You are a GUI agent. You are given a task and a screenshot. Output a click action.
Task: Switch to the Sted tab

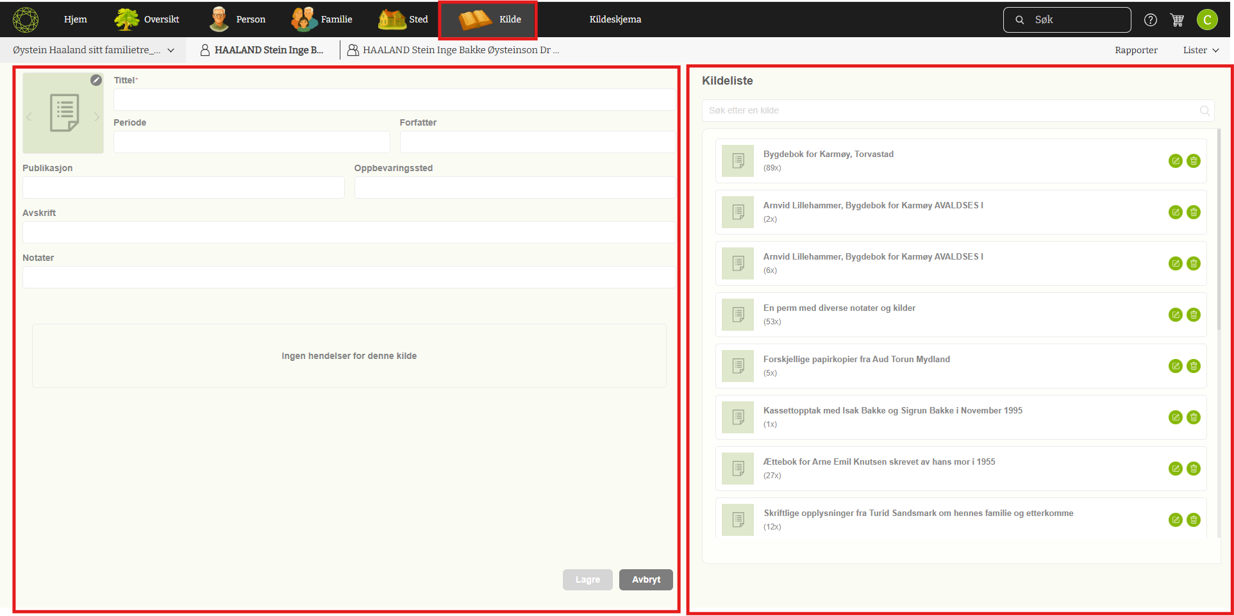[403, 20]
